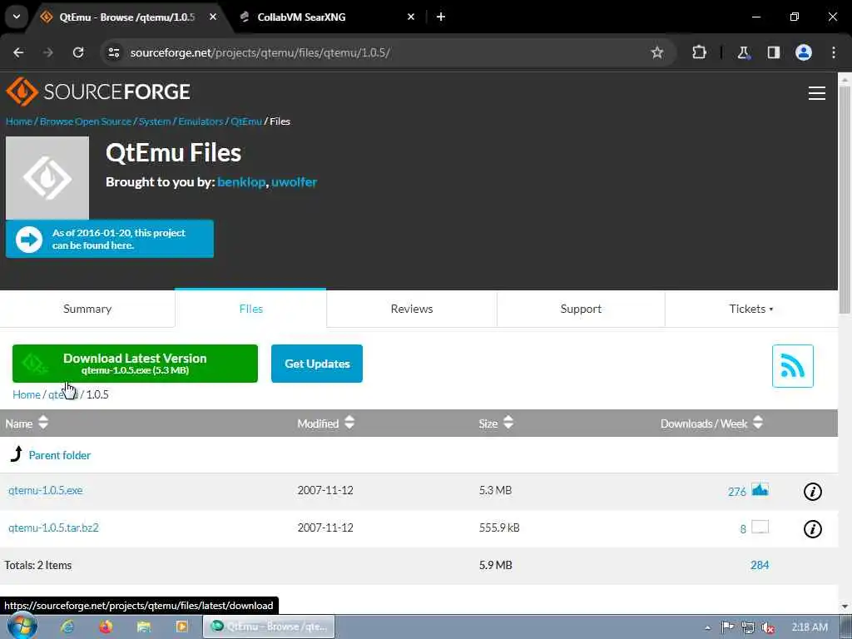
Task: Click Browse Open Source breadcrumb
Action: [x=86, y=121]
